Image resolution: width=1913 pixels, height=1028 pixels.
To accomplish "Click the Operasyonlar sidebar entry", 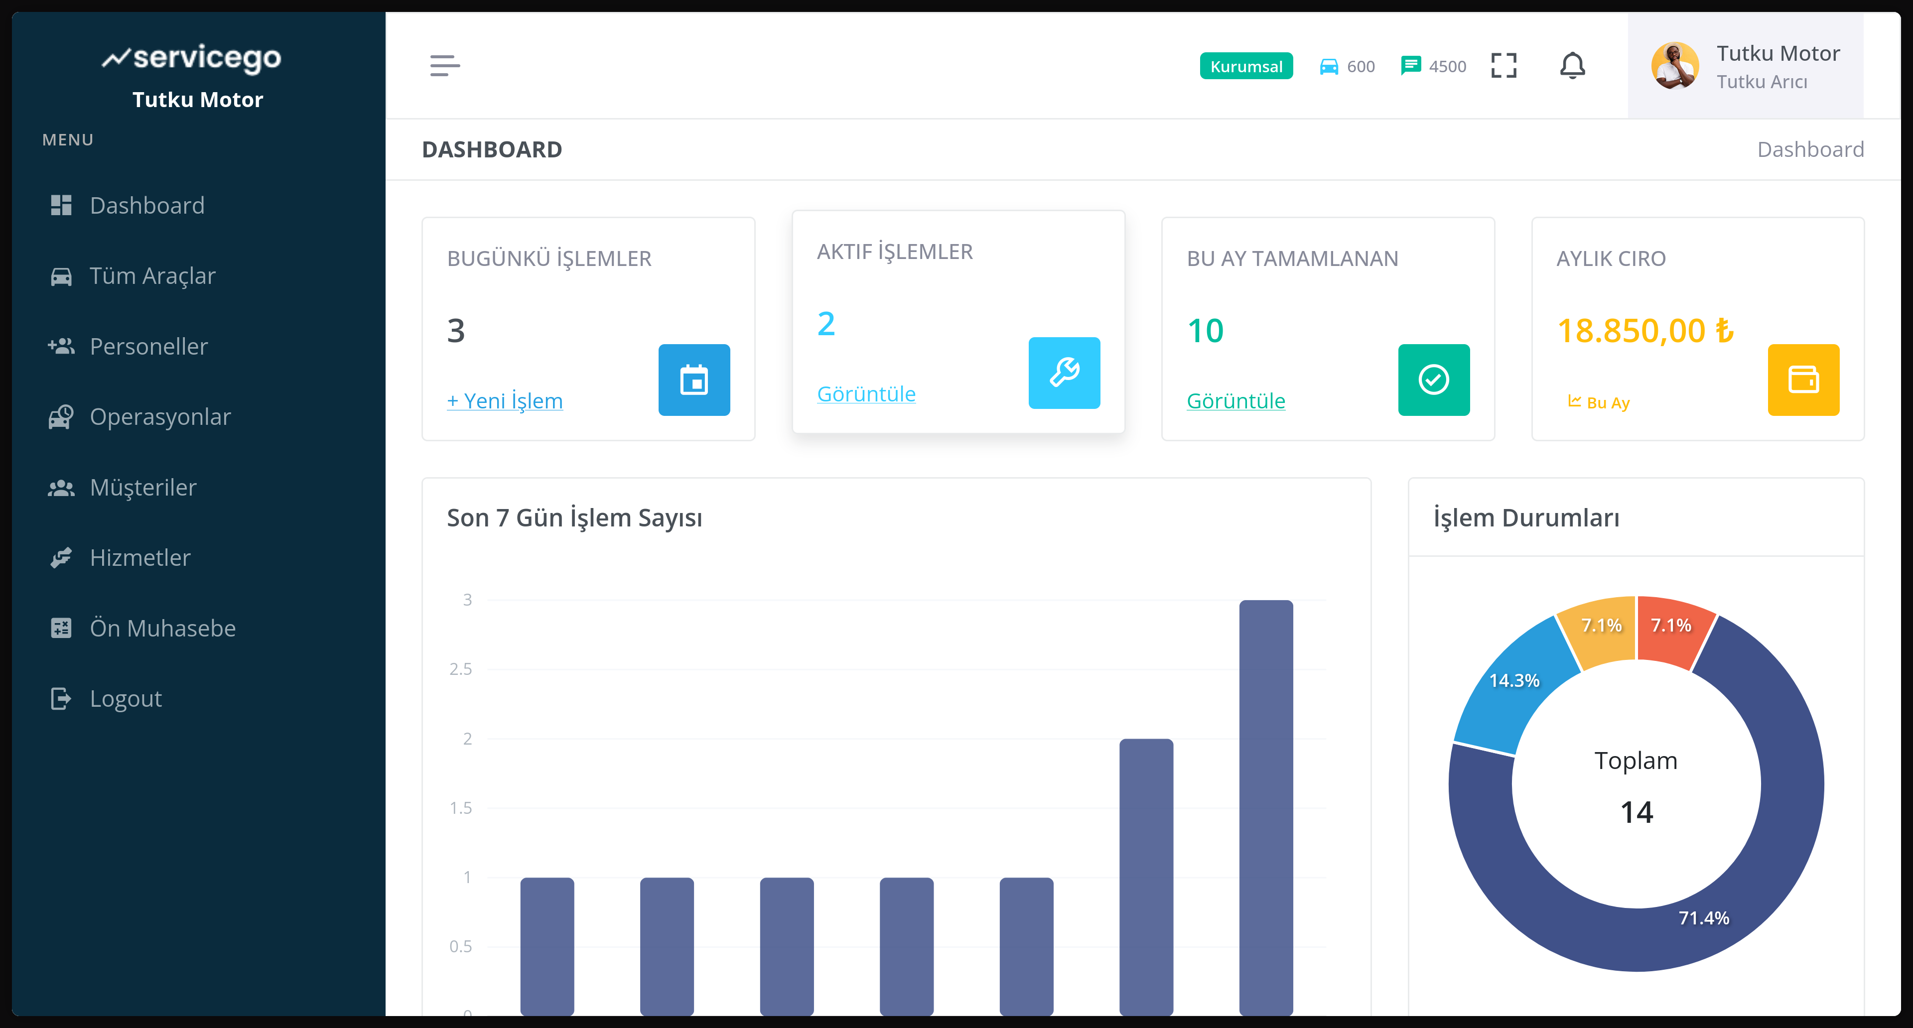I will pyautogui.click(x=160, y=416).
